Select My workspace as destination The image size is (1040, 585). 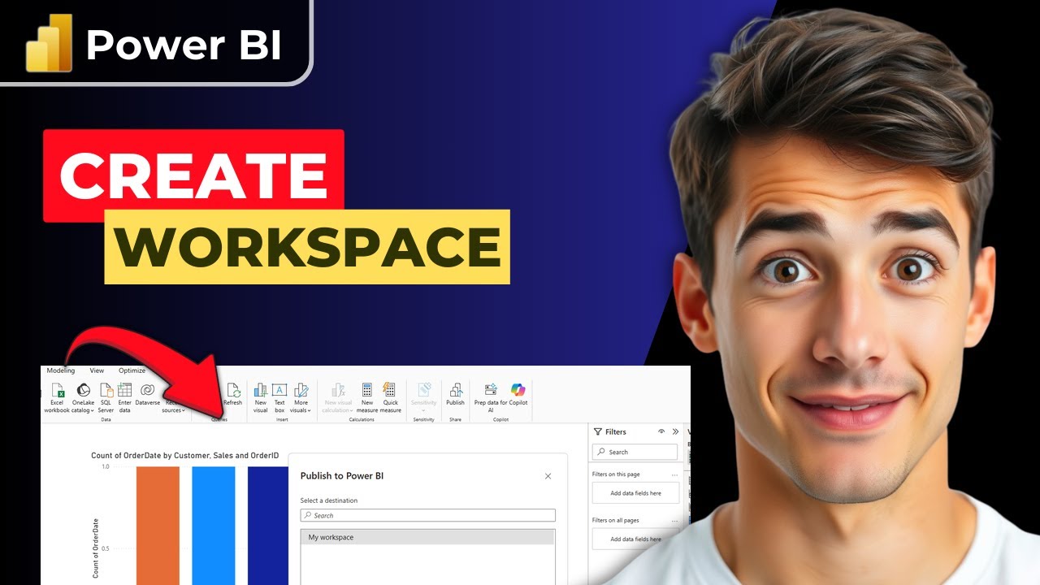pyautogui.click(x=427, y=537)
